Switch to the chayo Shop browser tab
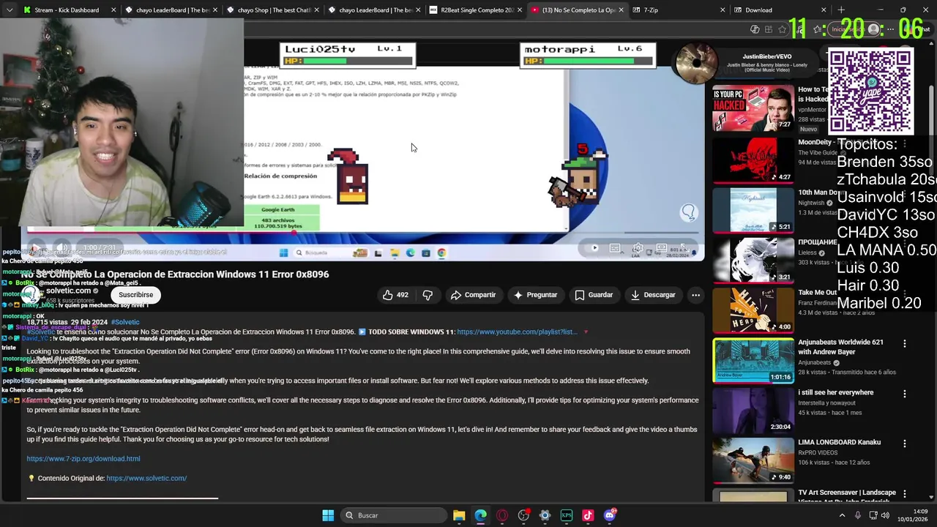This screenshot has height=527, width=937. pos(275,10)
